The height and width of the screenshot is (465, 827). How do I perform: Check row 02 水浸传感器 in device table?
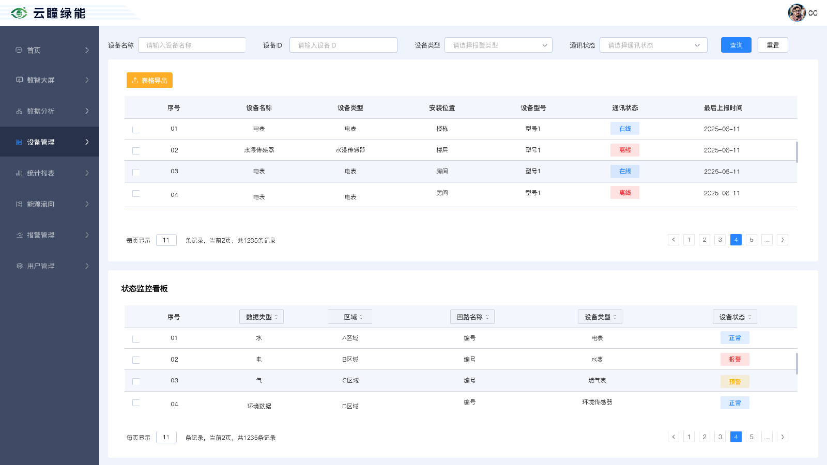tap(136, 151)
